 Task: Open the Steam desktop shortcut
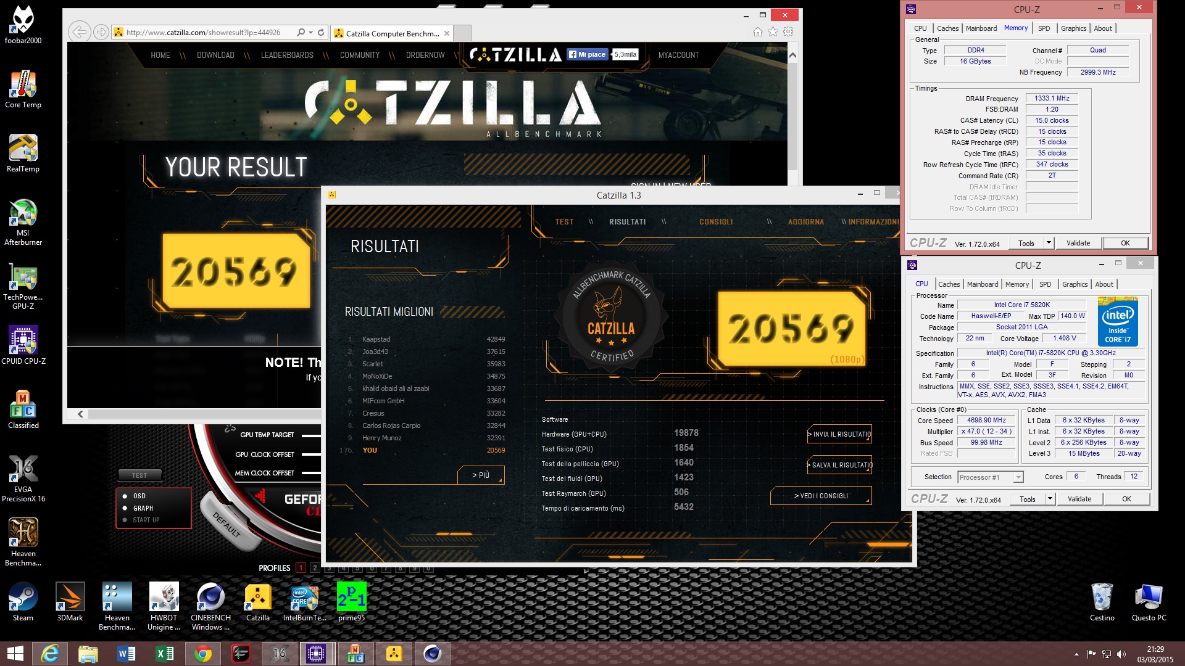pos(23,602)
